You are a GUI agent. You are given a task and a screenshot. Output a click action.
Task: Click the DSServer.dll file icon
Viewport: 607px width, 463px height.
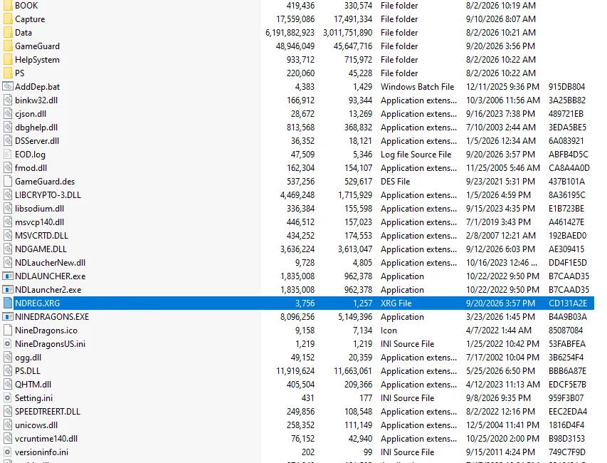(x=8, y=140)
